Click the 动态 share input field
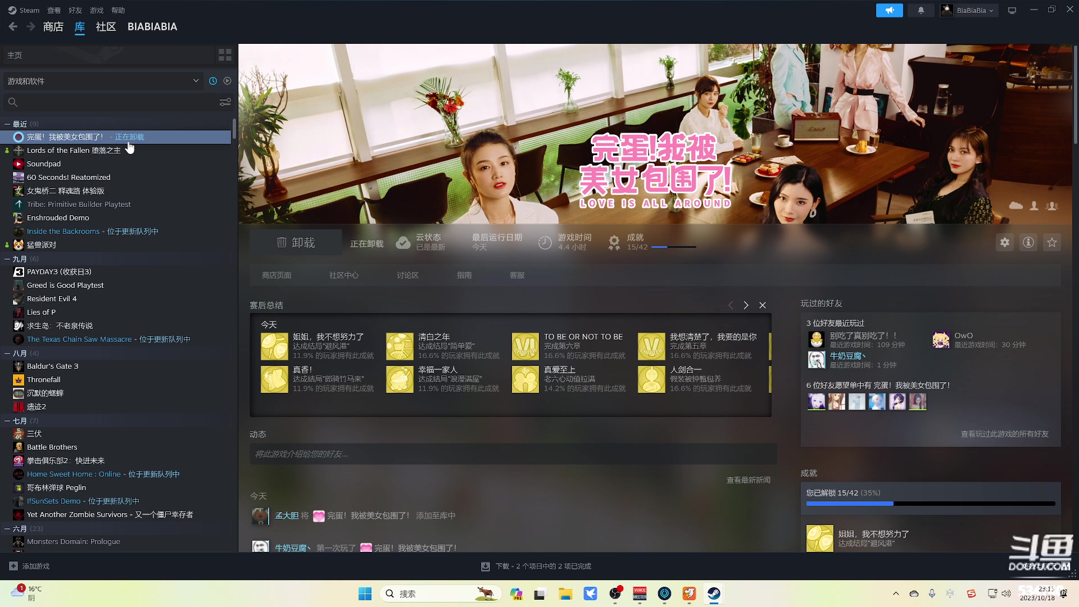The height and width of the screenshot is (607, 1079). tap(513, 454)
